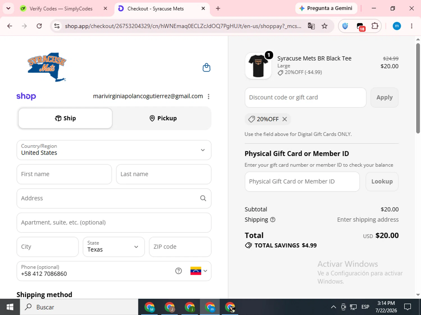421x315 pixels.
Task: Click the browser address bar URL
Action: pyautogui.click(x=183, y=26)
